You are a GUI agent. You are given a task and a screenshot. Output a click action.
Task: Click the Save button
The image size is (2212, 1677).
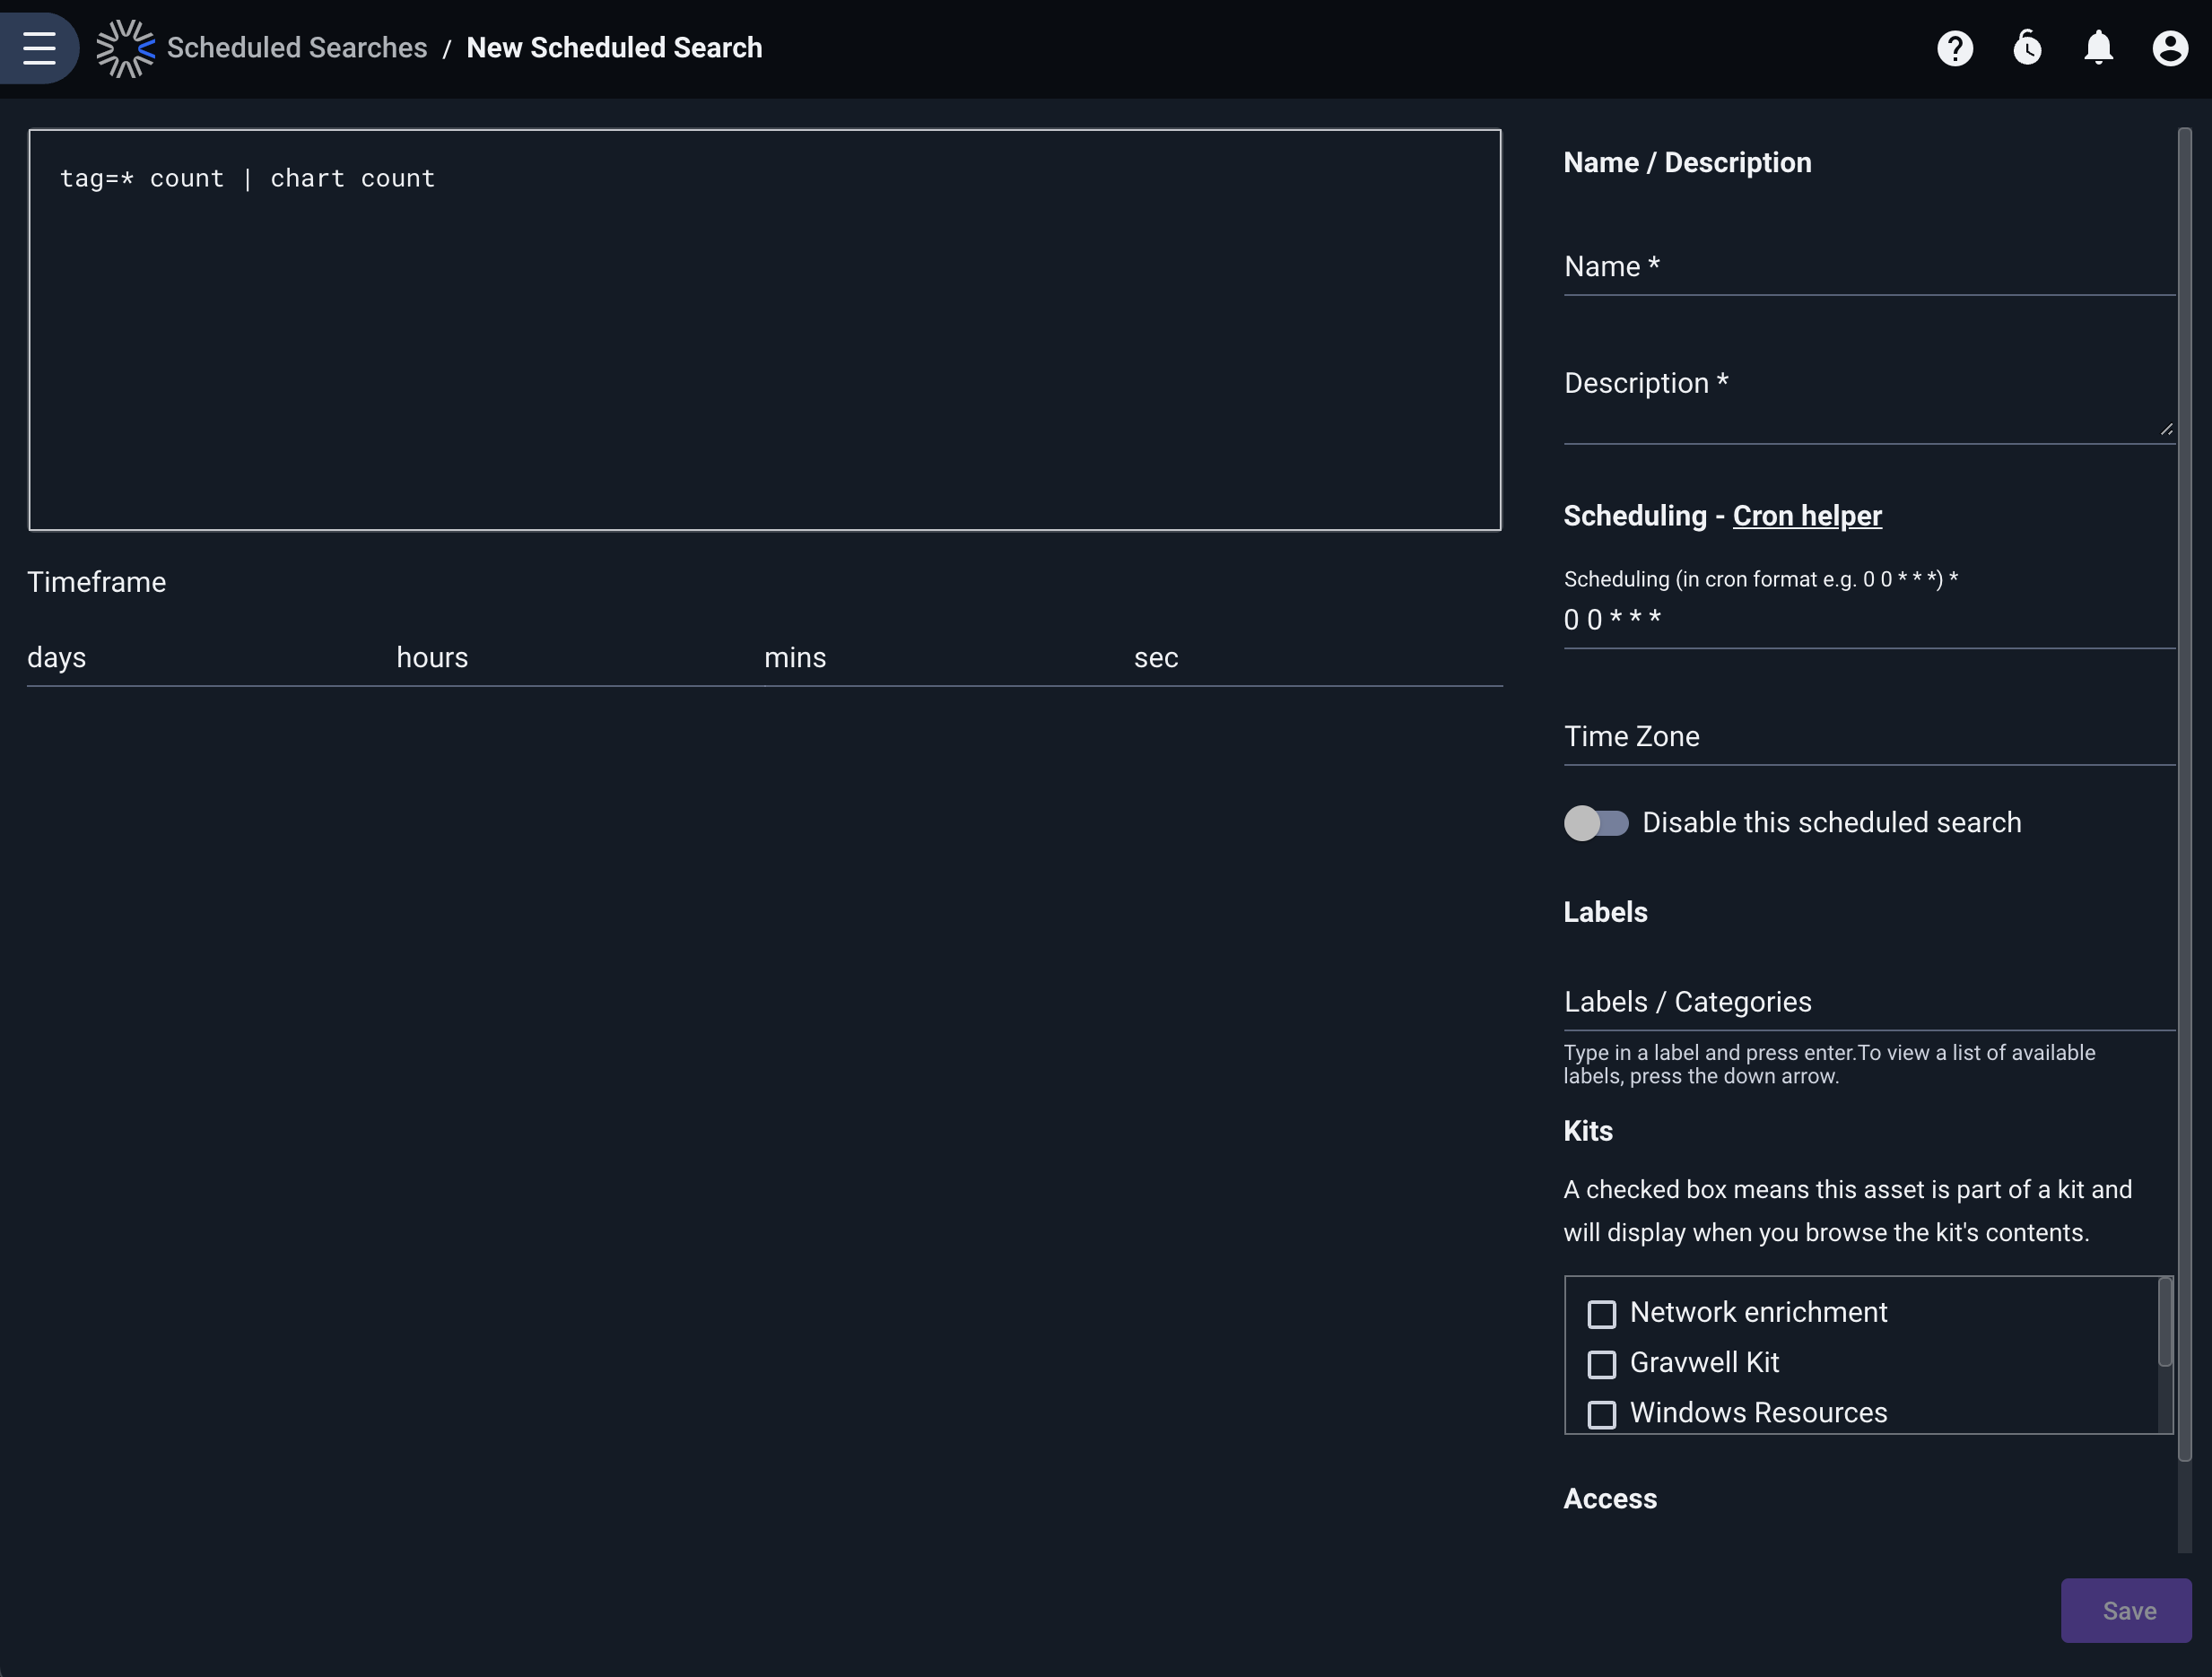tap(2126, 1610)
